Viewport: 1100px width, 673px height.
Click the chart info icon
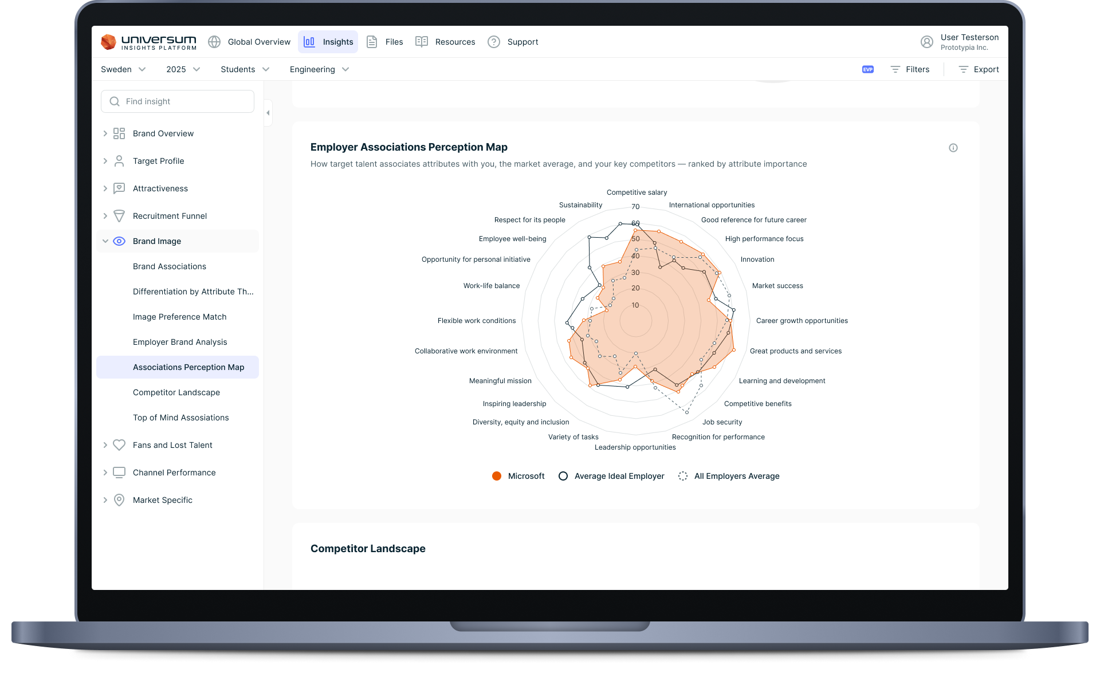point(953,148)
